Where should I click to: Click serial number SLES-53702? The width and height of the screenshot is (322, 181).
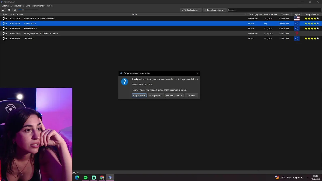15,29
